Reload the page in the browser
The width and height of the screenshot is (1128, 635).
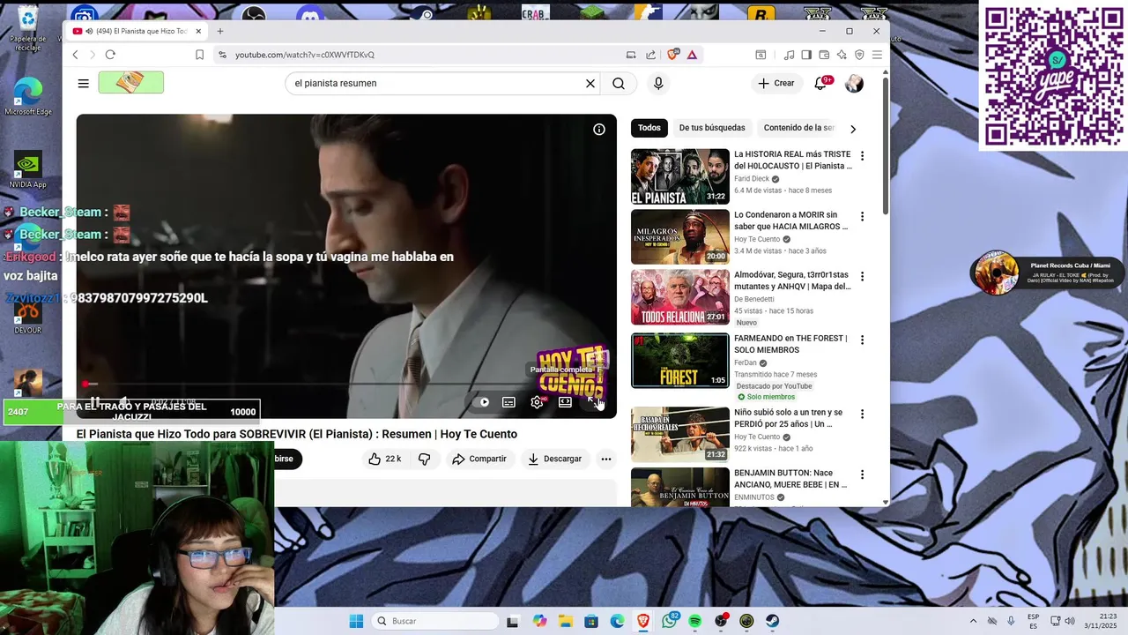[x=110, y=55]
